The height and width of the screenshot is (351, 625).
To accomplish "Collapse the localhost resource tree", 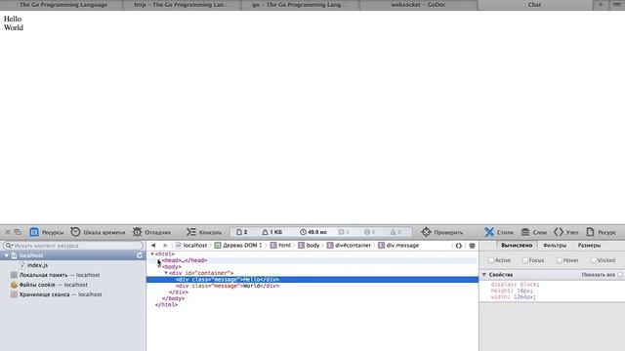I will point(7,255).
